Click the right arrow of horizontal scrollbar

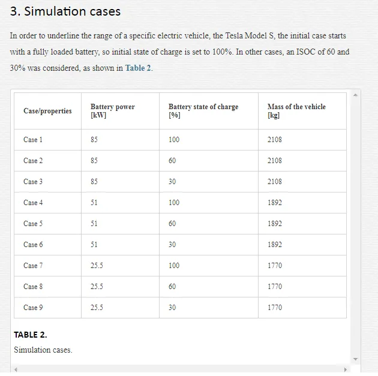(x=345, y=369)
